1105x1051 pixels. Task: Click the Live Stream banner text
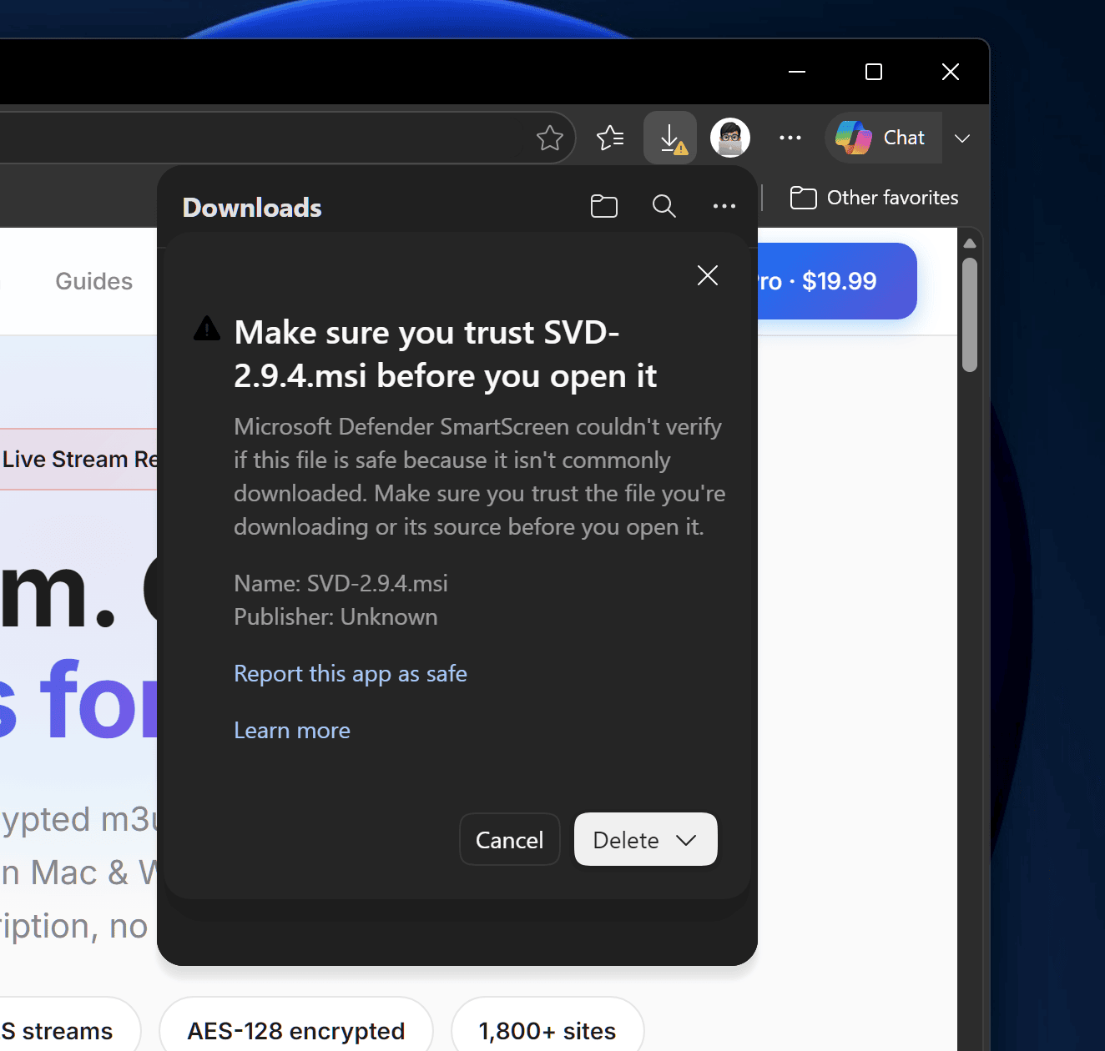tap(79, 460)
